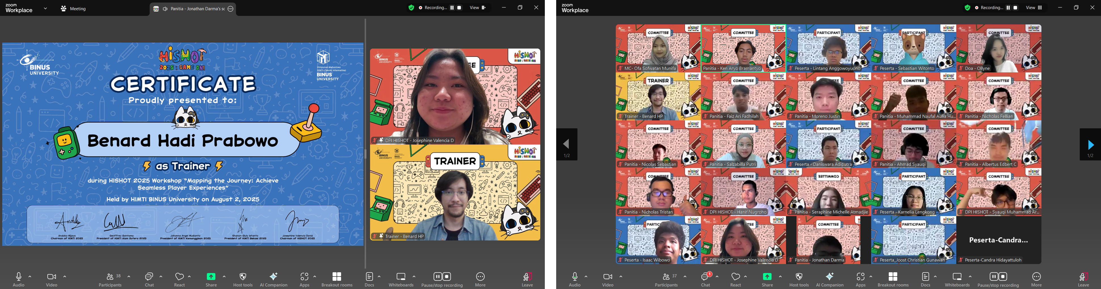Pause recording from bottom toolbar in left window
1101x289 pixels.
click(x=438, y=276)
